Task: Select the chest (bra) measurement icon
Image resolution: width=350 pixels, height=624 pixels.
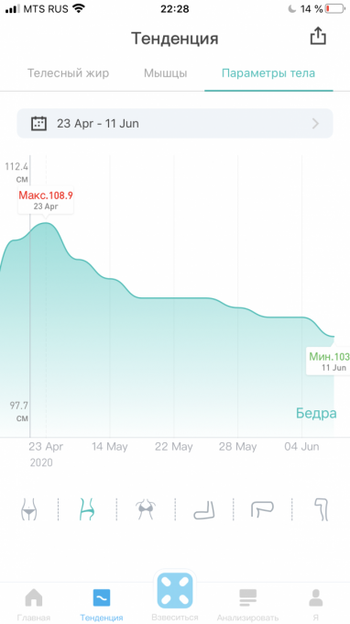Action: click(146, 509)
